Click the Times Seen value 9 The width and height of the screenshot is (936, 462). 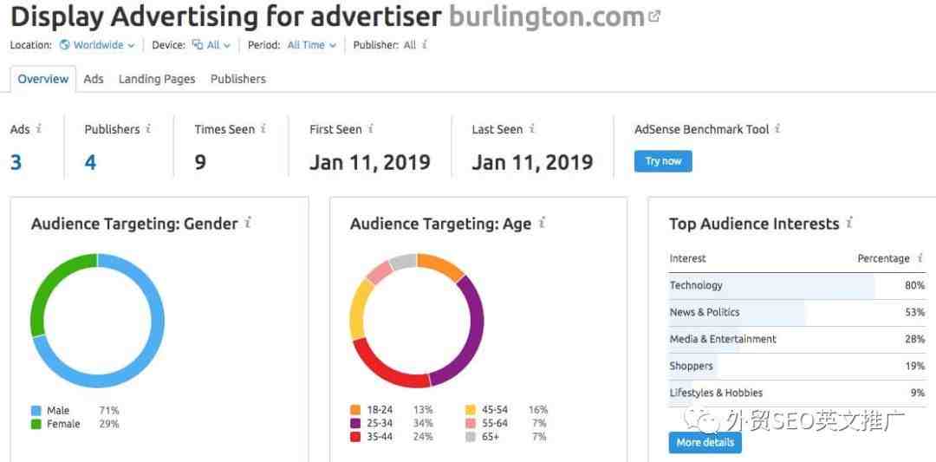(200, 162)
